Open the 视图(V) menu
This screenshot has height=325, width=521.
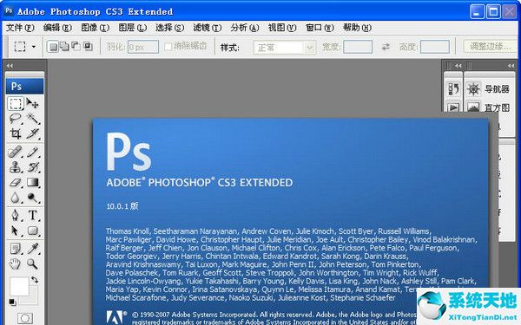(282, 28)
